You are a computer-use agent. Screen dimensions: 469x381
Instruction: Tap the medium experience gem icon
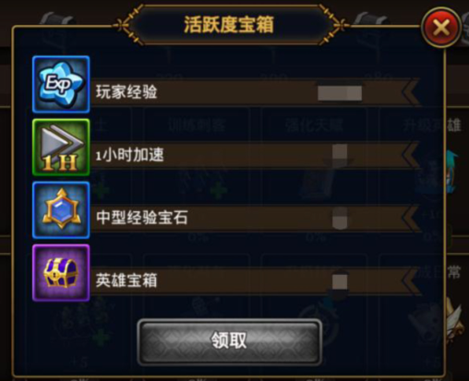61,210
